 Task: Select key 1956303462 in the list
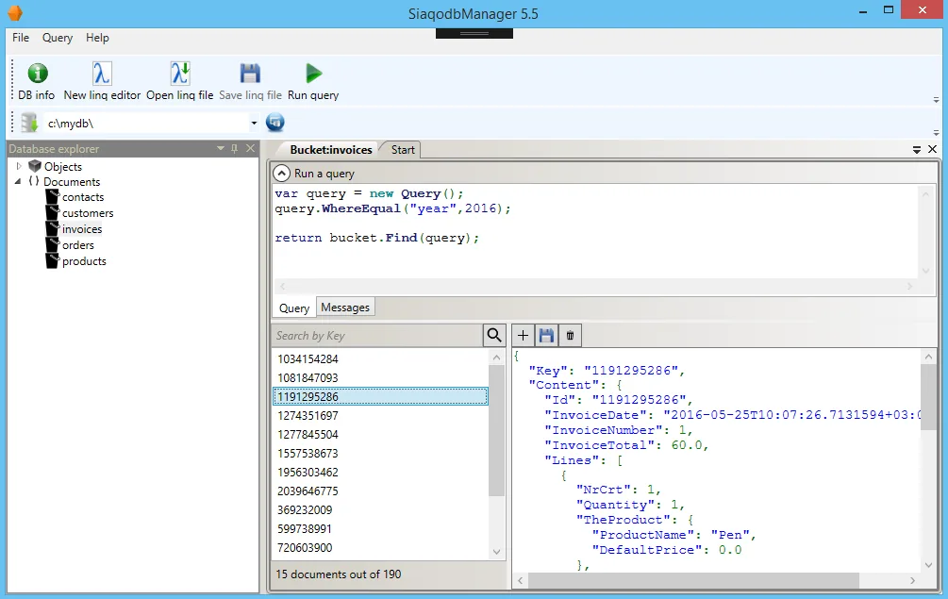380,472
